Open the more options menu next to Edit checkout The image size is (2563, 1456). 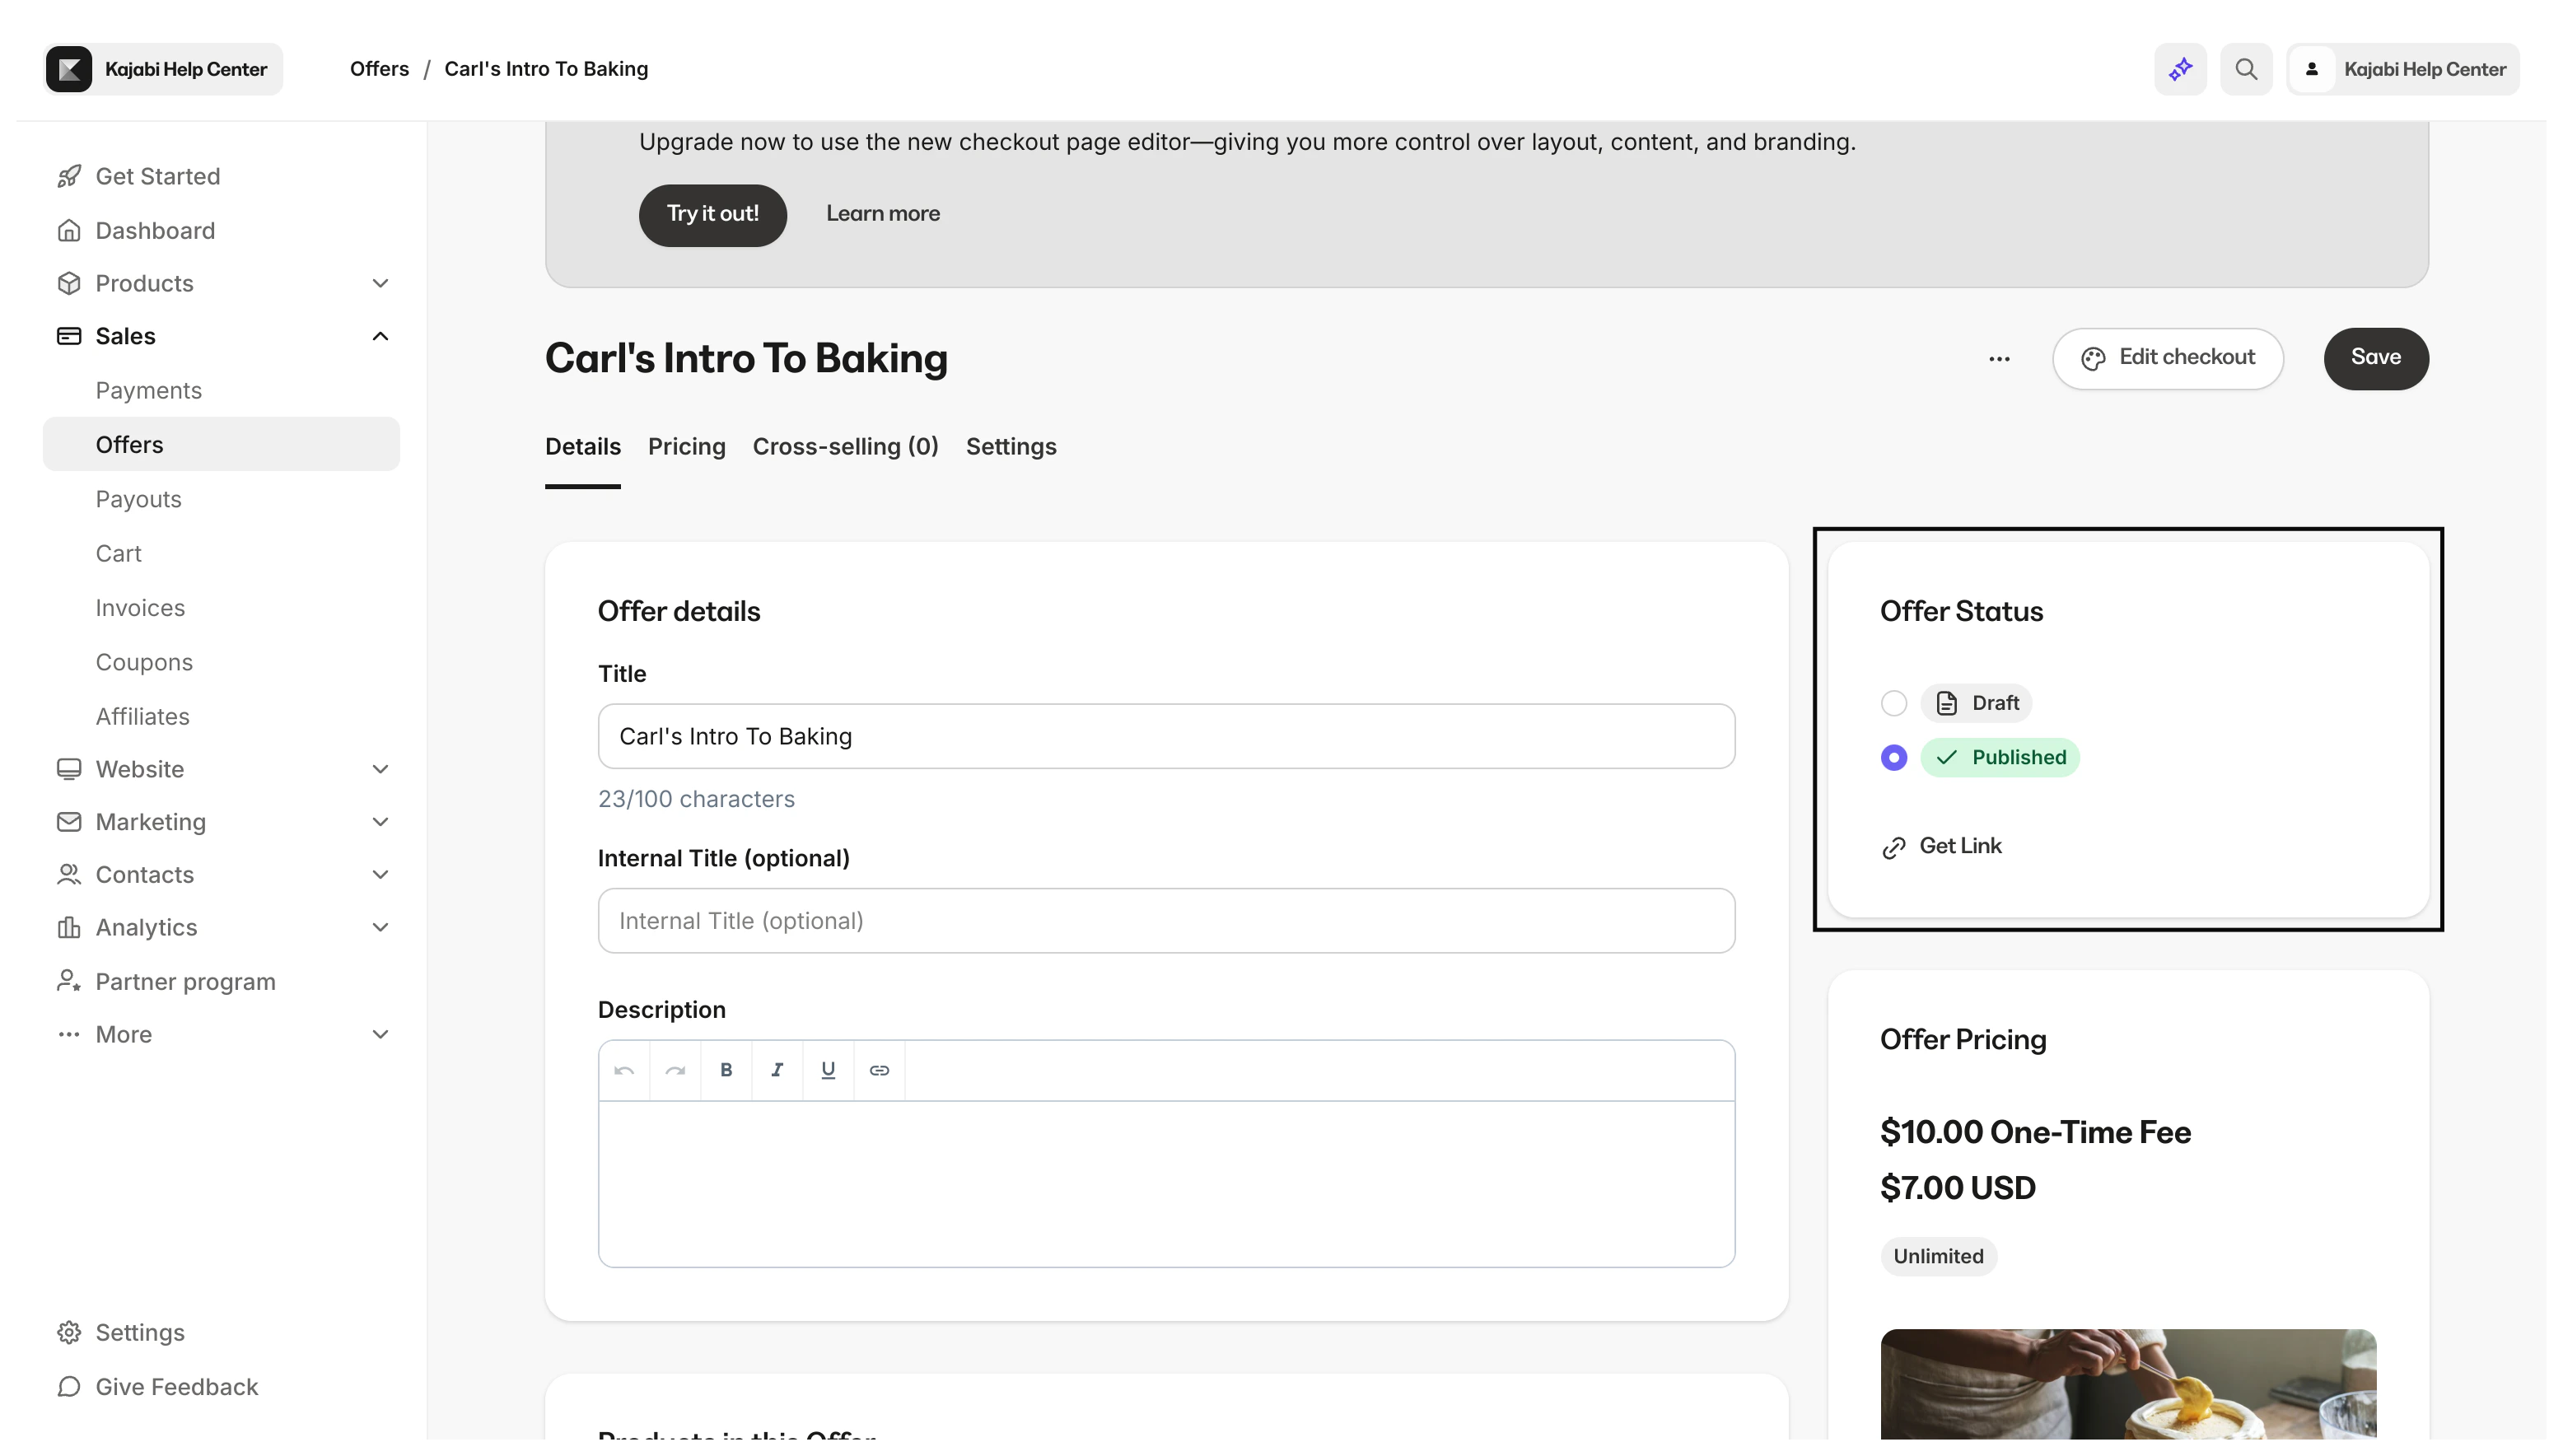click(x=2000, y=358)
